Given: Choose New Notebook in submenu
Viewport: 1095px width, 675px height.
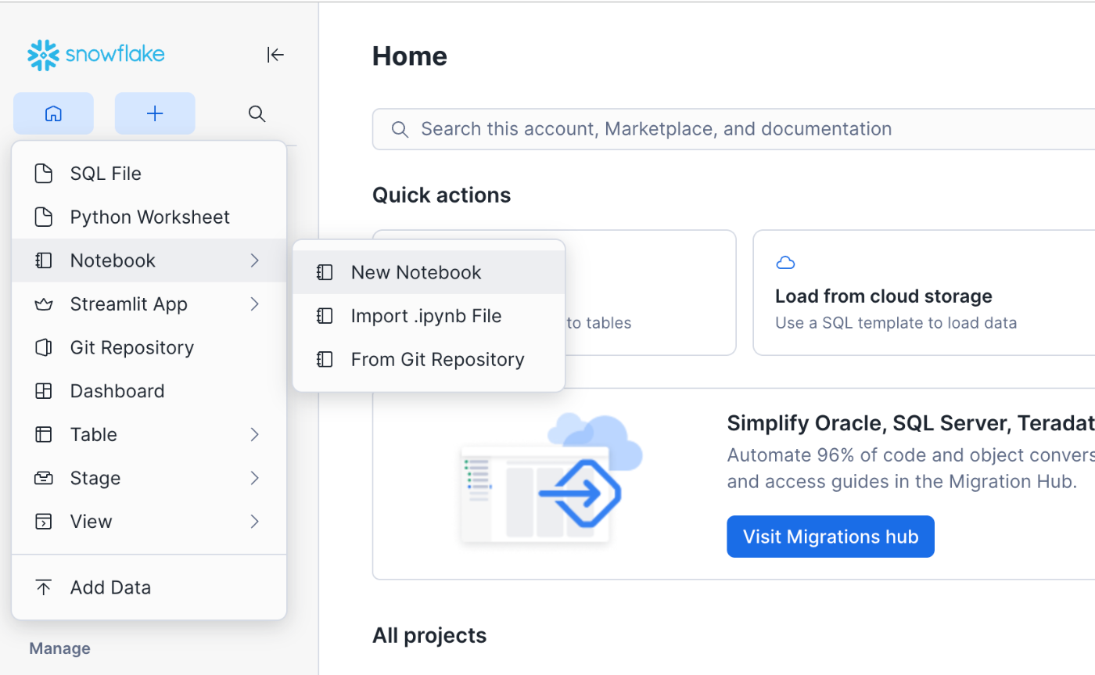Looking at the screenshot, I should [429, 272].
